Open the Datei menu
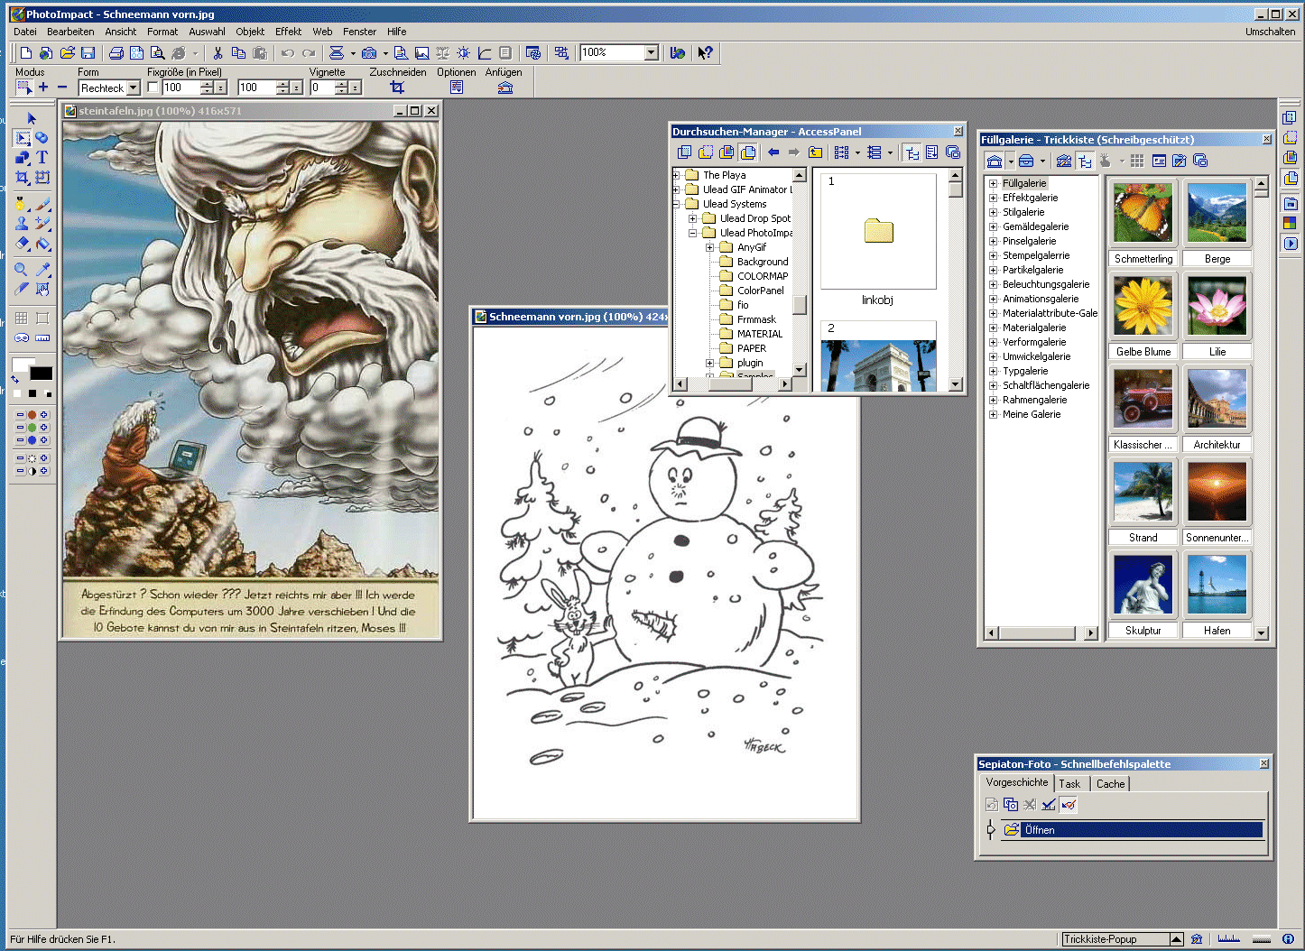Viewport: 1305px width, 951px height. tap(25, 32)
